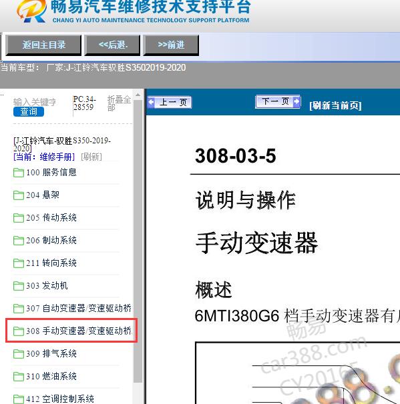Click [刷新当前页] link

(x=335, y=105)
